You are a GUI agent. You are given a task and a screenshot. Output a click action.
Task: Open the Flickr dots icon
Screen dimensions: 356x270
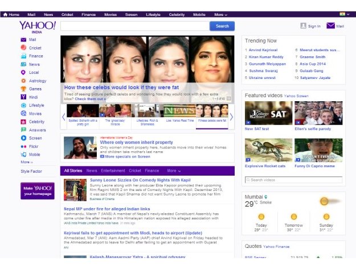tap(23, 147)
